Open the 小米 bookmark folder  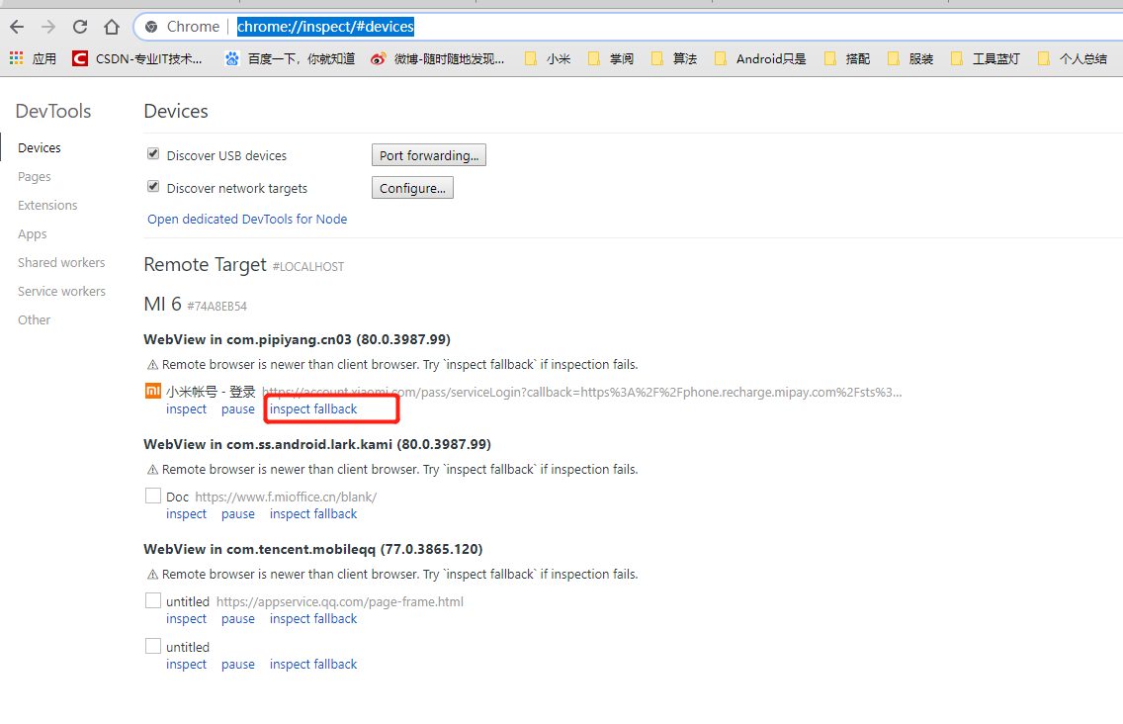coord(548,58)
